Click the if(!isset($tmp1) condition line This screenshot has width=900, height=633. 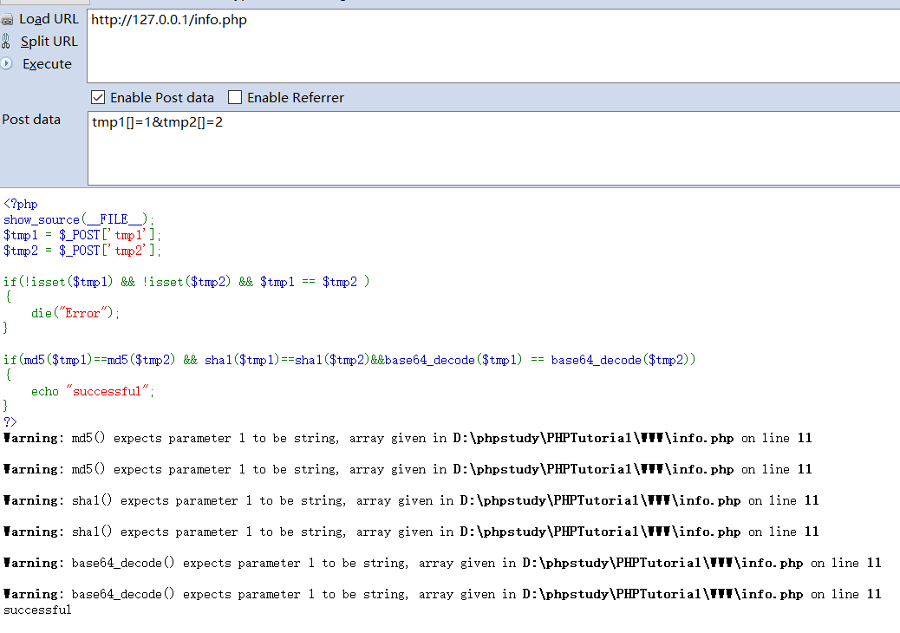[186, 282]
